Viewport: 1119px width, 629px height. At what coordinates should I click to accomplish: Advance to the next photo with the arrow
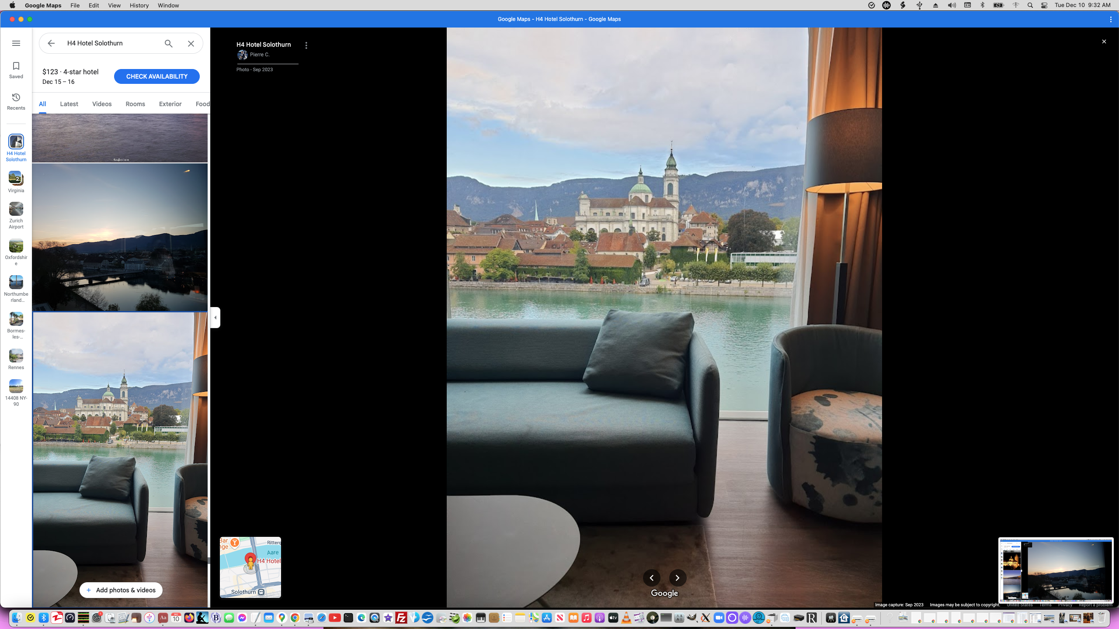pyautogui.click(x=678, y=578)
